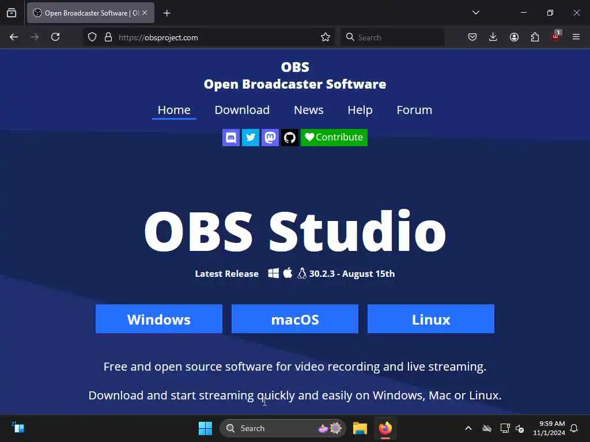Open Save to Pocket
Screen dimensions: 590x442
(x=472, y=37)
